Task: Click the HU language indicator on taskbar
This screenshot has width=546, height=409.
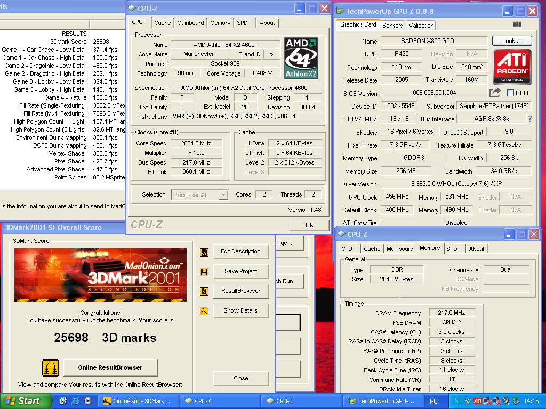Action: pyautogui.click(x=433, y=402)
